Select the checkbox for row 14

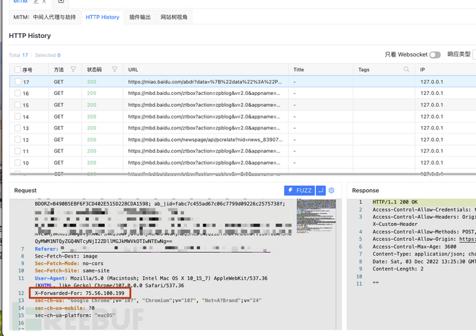(18, 116)
